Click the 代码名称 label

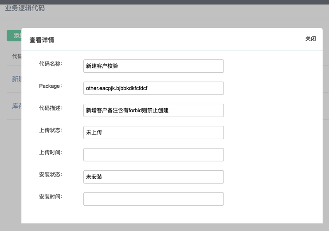point(51,64)
